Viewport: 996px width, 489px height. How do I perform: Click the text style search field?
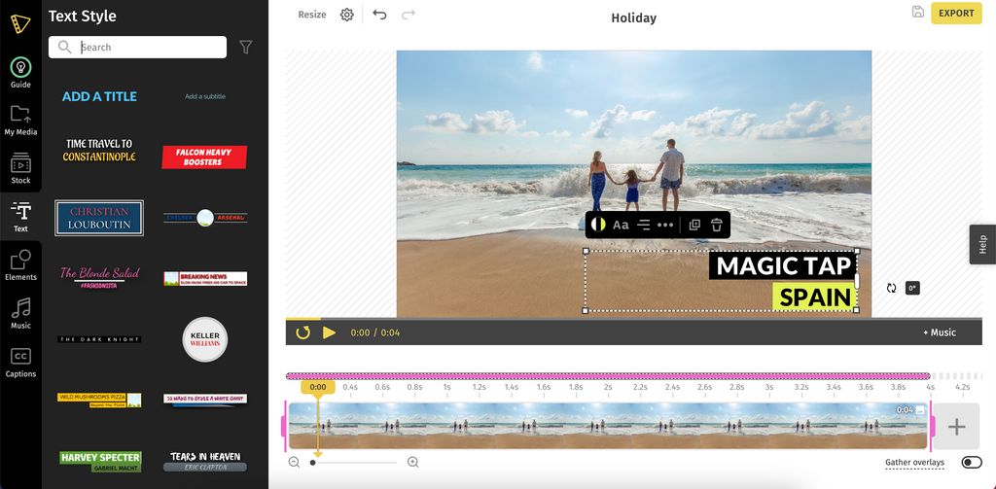click(x=137, y=47)
